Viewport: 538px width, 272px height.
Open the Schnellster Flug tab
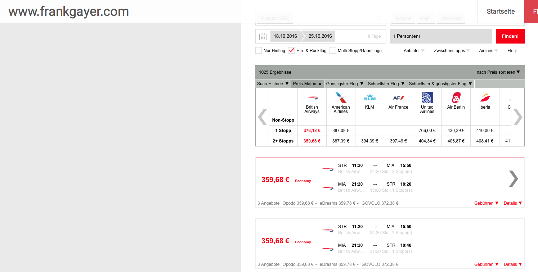tap(386, 84)
